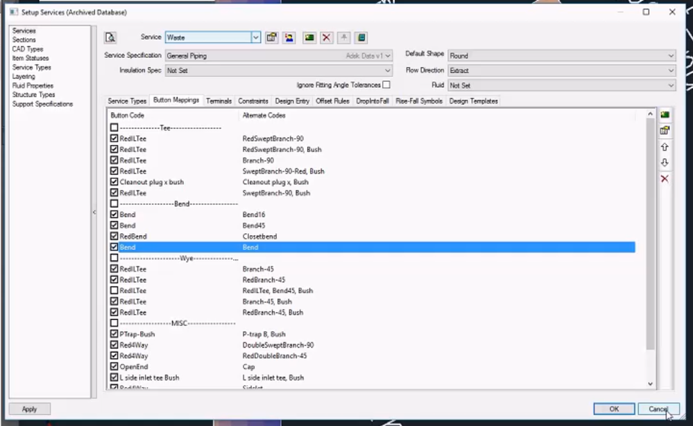
Task: Switch to the Terminals tab
Action: (219, 101)
